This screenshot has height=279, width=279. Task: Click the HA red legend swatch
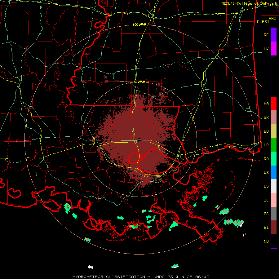coord(274,104)
